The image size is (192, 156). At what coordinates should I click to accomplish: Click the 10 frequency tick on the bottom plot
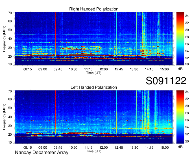[x=10, y=142]
